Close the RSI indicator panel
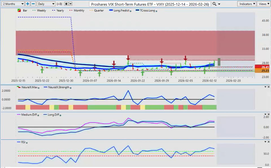The width and height of the screenshot is (271, 168). 268,142
